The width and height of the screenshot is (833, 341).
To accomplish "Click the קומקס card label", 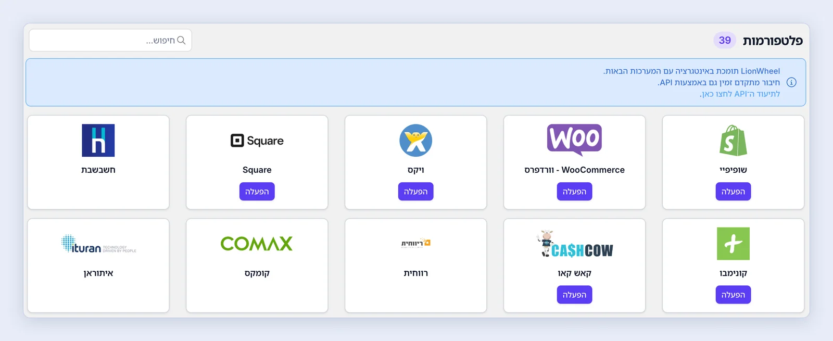I will click(257, 273).
